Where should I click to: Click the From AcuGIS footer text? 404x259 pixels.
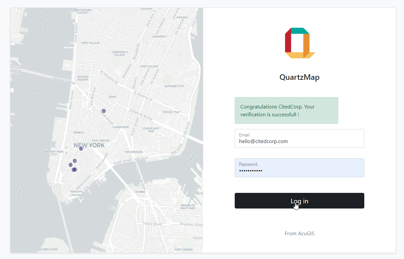pyautogui.click(x=299, y=234)
